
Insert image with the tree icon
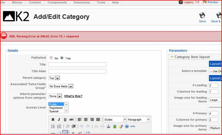pyautogui.click(x=115, y=126)
